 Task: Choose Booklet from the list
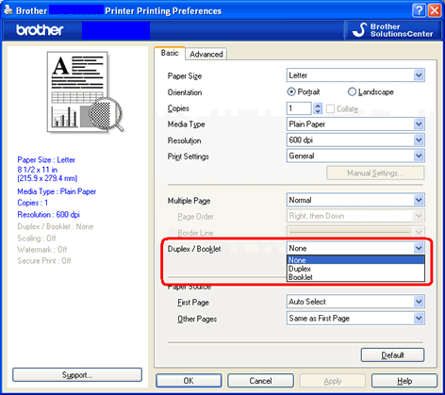(x=355, y=277)
